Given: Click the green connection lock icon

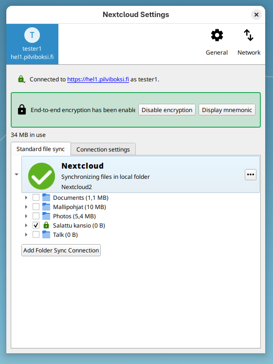Looking at the screenshot, I should click(x=21, y=79).
